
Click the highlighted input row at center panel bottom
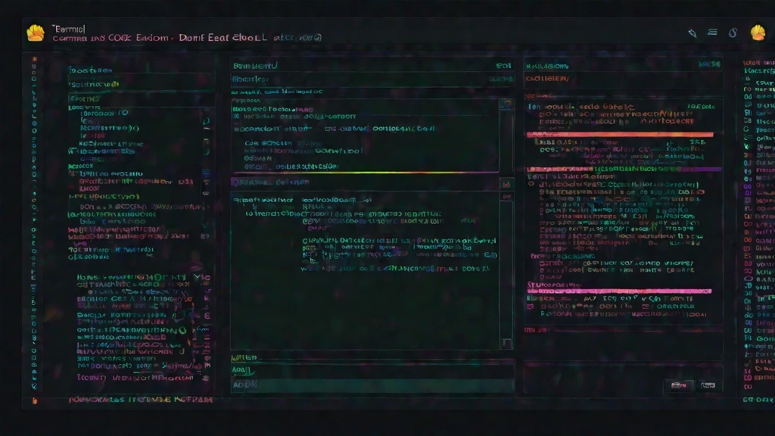pos(372,385)
